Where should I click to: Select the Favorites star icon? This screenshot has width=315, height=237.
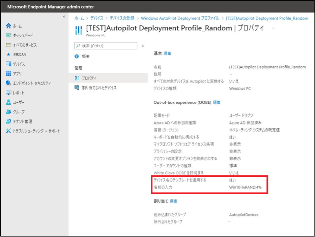click(8, 55)
